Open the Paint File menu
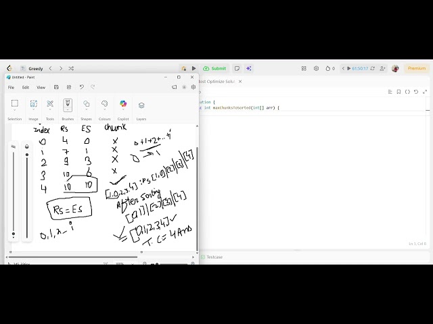Viewport: 433px width, 324px height. point(11,87)
